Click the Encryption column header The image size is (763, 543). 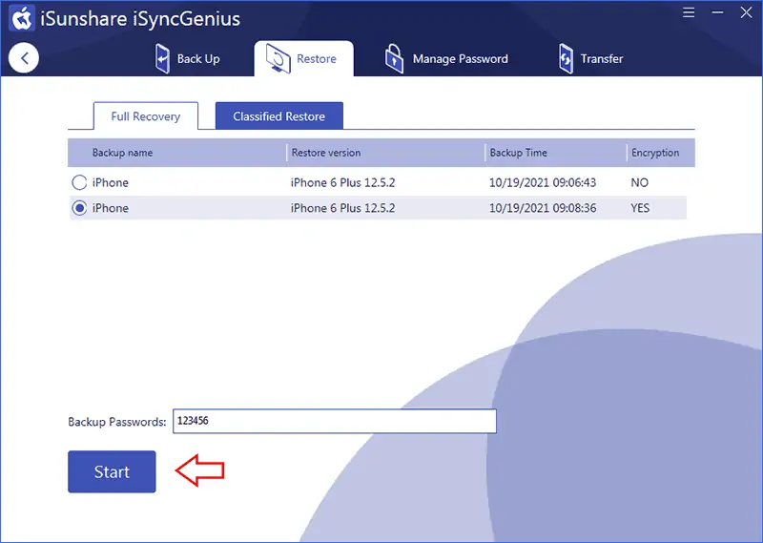[654, 153]
